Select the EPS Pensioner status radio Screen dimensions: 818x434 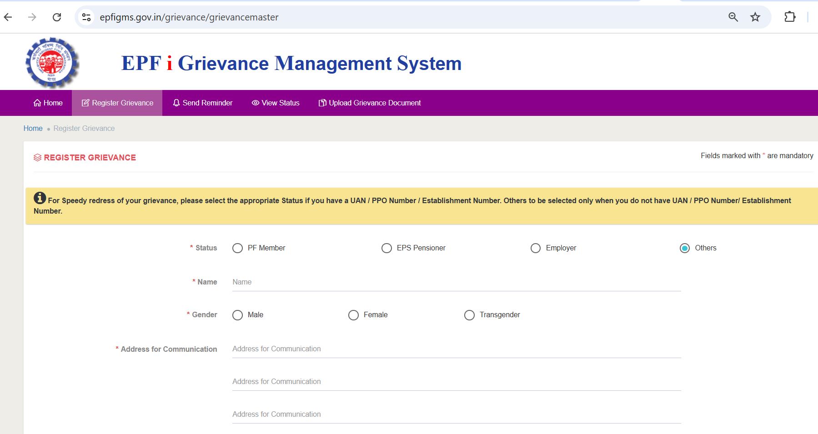pyautogui.click(x=386, y=248)
